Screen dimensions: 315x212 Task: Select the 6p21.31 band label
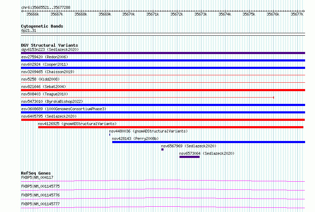click(x=29, y=30)
